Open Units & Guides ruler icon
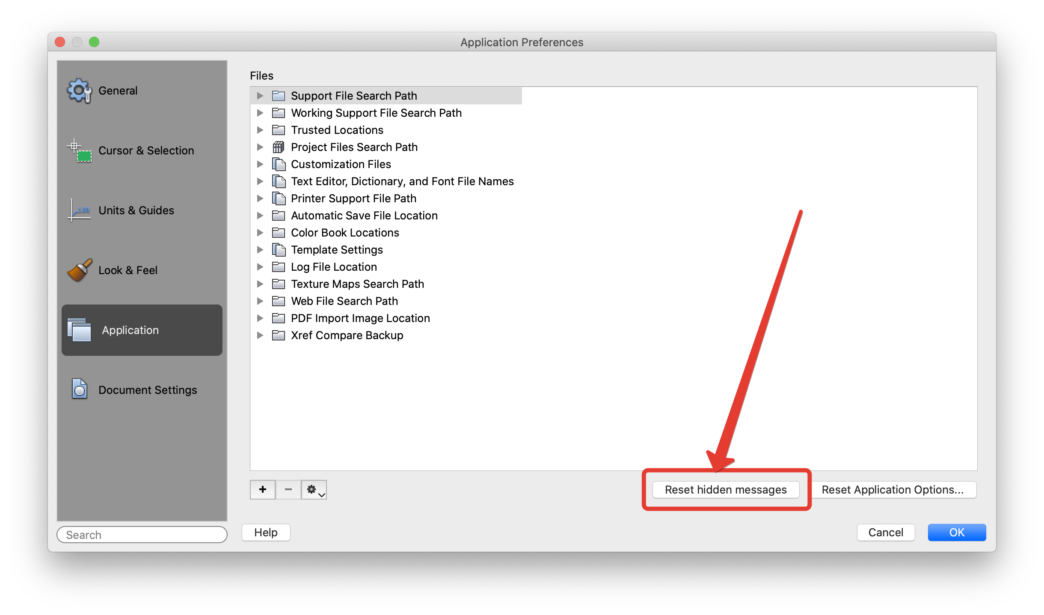The image size is (1044, 615). 79,210
